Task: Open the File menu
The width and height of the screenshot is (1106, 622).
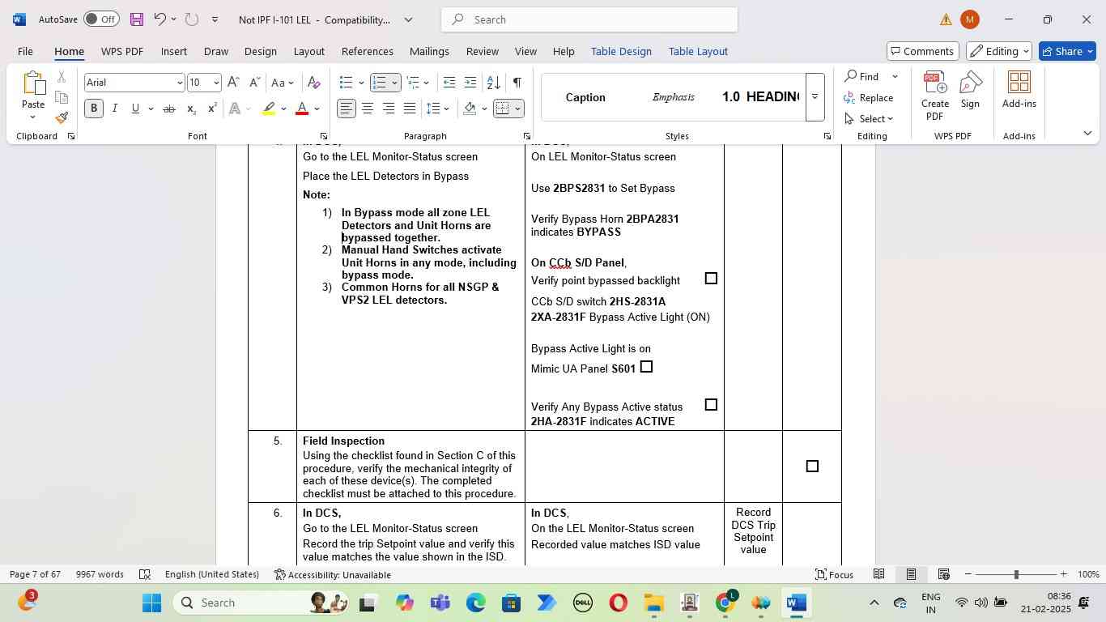Action: tap(25, 51)
